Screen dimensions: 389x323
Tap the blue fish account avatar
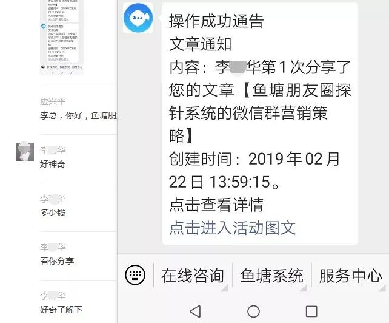click(138, 18)
